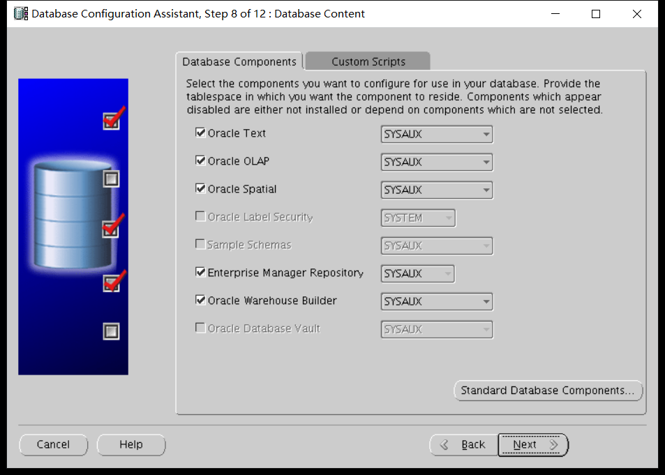Open the Standard Database Components dialog
The width and height of the screenshot is (665, 475).
[548, 390]
